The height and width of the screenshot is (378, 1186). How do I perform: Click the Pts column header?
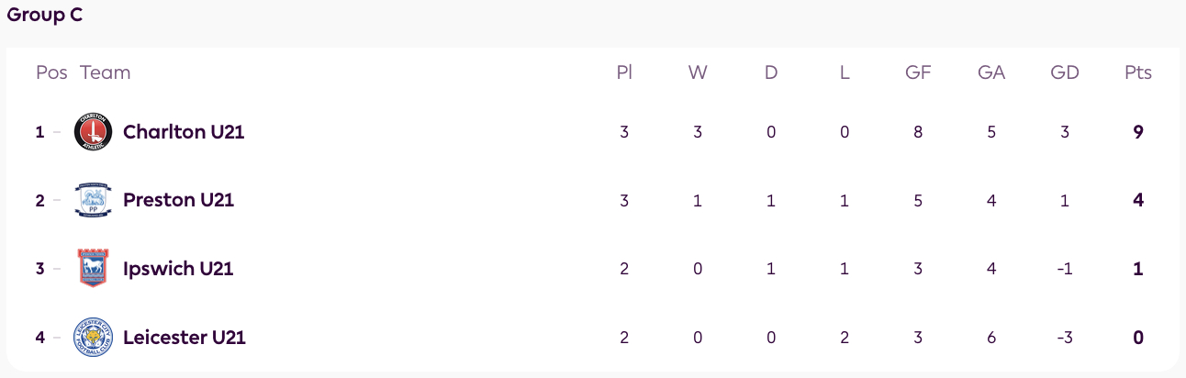(x=1138, y=72)
